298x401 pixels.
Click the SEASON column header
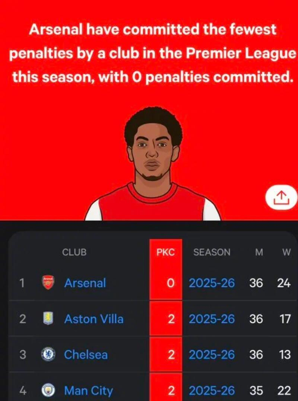point(212,253)
